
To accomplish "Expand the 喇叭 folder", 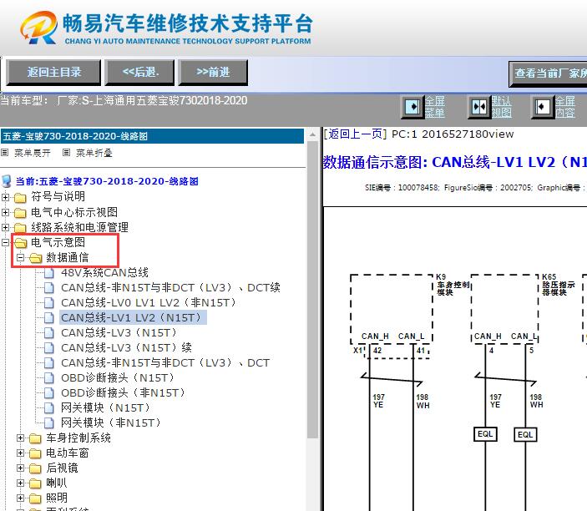I will point(21,483).
